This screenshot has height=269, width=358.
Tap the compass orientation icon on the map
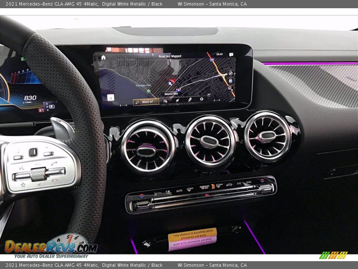coord(230,74)
